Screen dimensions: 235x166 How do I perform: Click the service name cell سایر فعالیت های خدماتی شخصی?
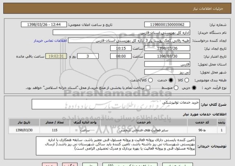[144, 130]
